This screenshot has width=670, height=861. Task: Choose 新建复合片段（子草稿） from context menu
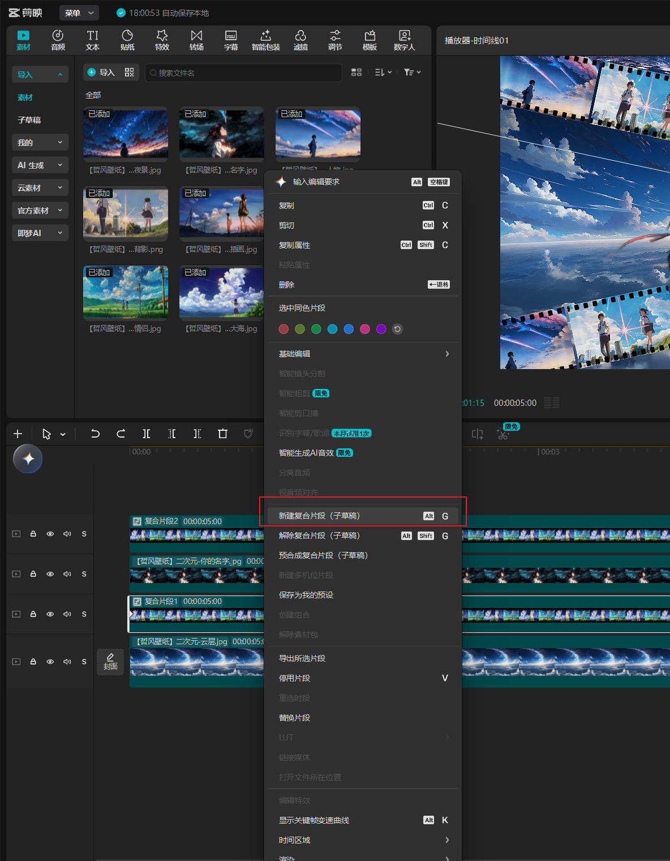pyautogui.click(x=363, y=516)
